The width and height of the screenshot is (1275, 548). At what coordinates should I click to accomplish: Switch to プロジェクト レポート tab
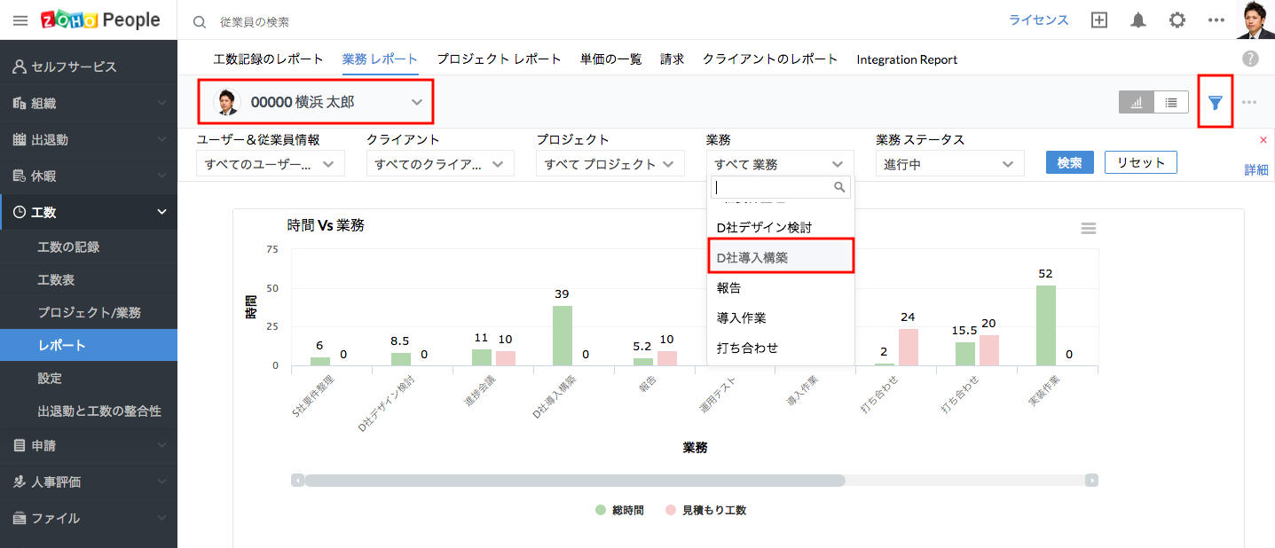[x=499, y=59]
